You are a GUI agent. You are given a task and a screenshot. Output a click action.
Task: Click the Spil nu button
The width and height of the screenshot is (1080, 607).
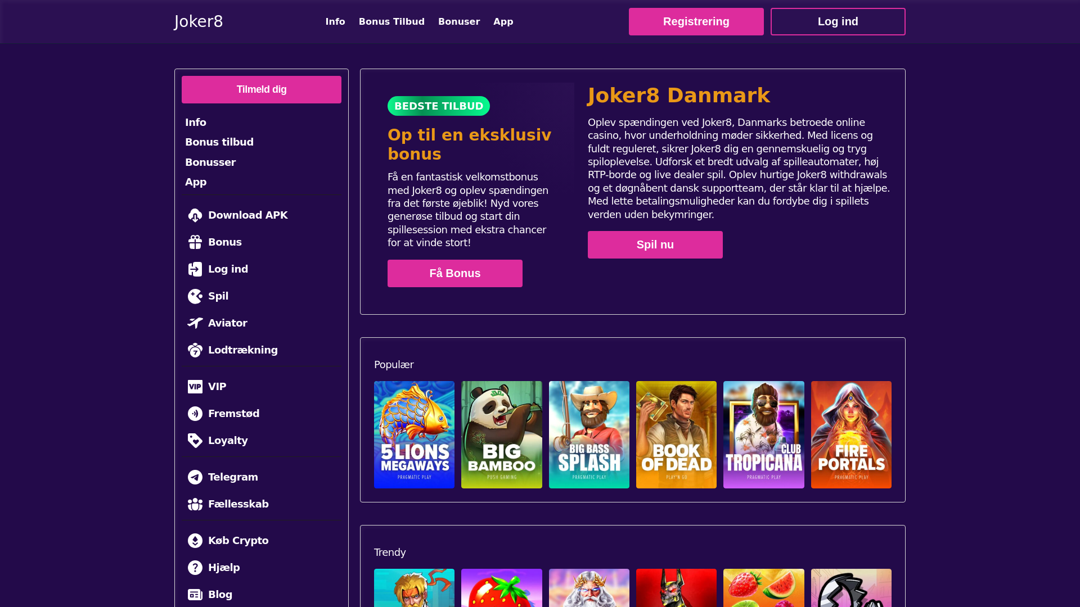point(655,244)
